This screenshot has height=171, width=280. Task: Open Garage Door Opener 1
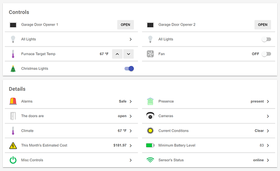[125, 25]
